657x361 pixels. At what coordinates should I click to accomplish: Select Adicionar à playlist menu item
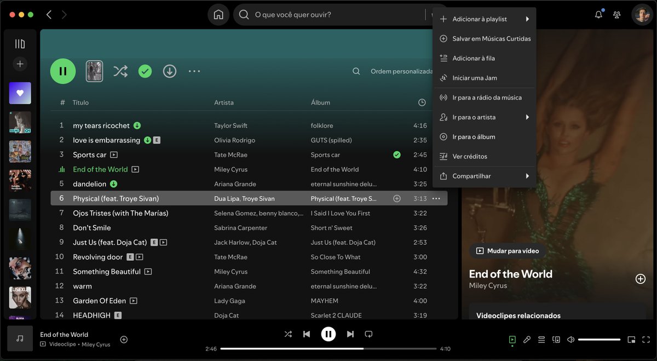click(484, 19)
